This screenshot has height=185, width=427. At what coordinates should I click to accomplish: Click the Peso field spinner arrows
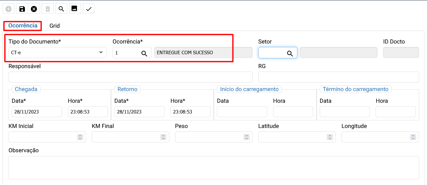tap(247, 137)
